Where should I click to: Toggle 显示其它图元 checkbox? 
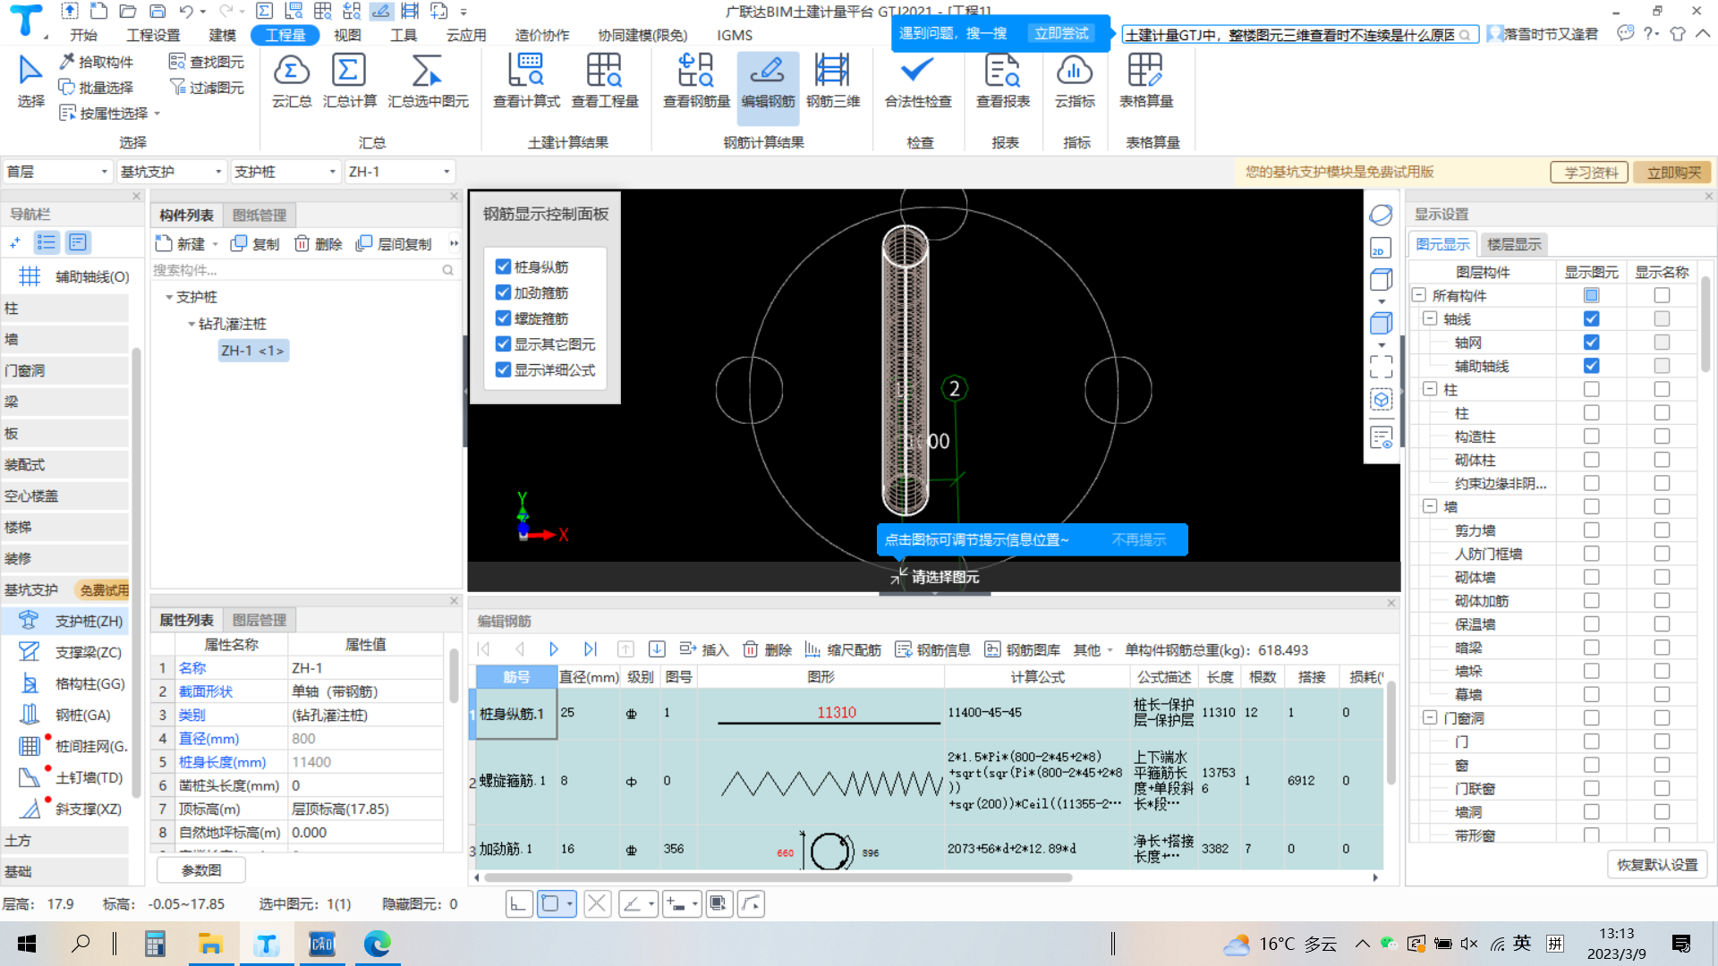click(503, 343)
